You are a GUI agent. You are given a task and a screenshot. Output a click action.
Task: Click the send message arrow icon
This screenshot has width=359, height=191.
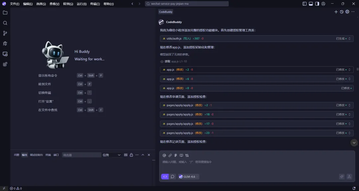[x=349, y=177]
